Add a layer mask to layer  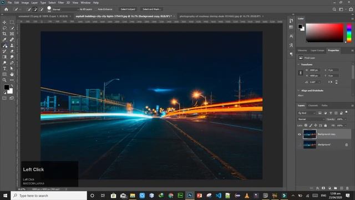[x=323, y=188]
